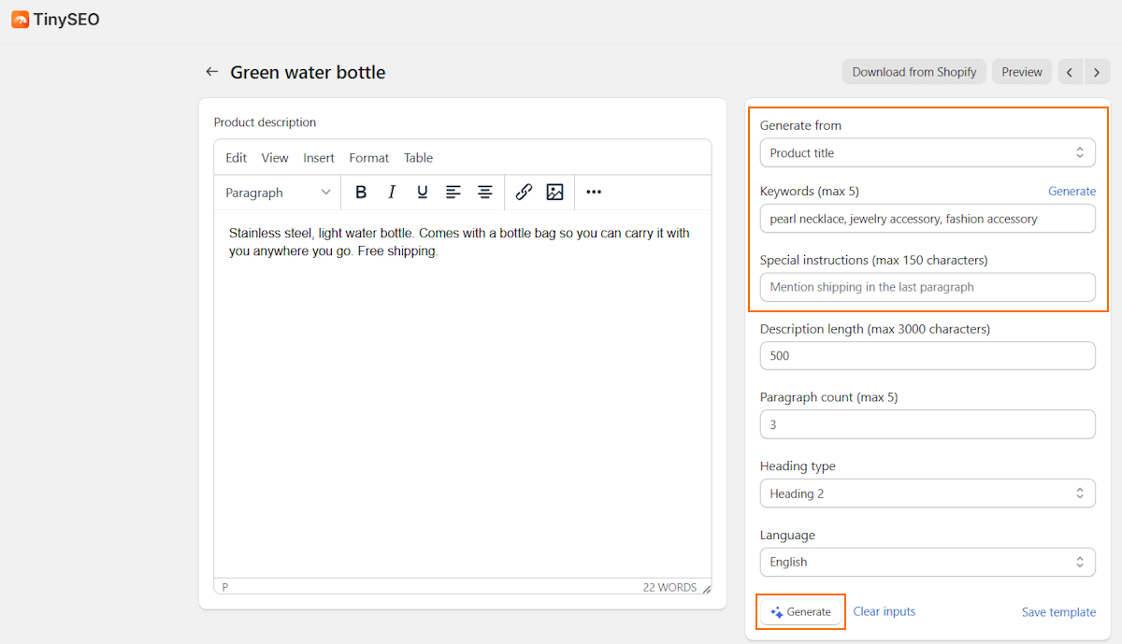Viewport: 1122px width, 644px height.
Task: Click the Paragraph count field
Action: click(x=928, y=424)
